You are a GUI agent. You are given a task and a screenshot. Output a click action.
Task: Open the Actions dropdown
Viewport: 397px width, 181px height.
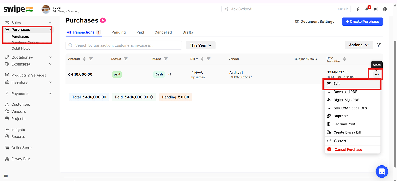click(x=358, y=45)
